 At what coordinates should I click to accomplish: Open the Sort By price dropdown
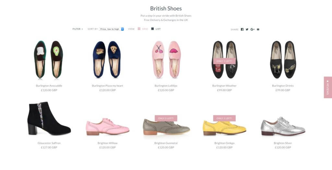tap(112, 29)
